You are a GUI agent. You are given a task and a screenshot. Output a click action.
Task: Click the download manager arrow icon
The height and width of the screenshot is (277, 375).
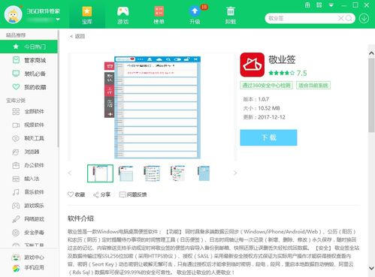pos(364,18)
